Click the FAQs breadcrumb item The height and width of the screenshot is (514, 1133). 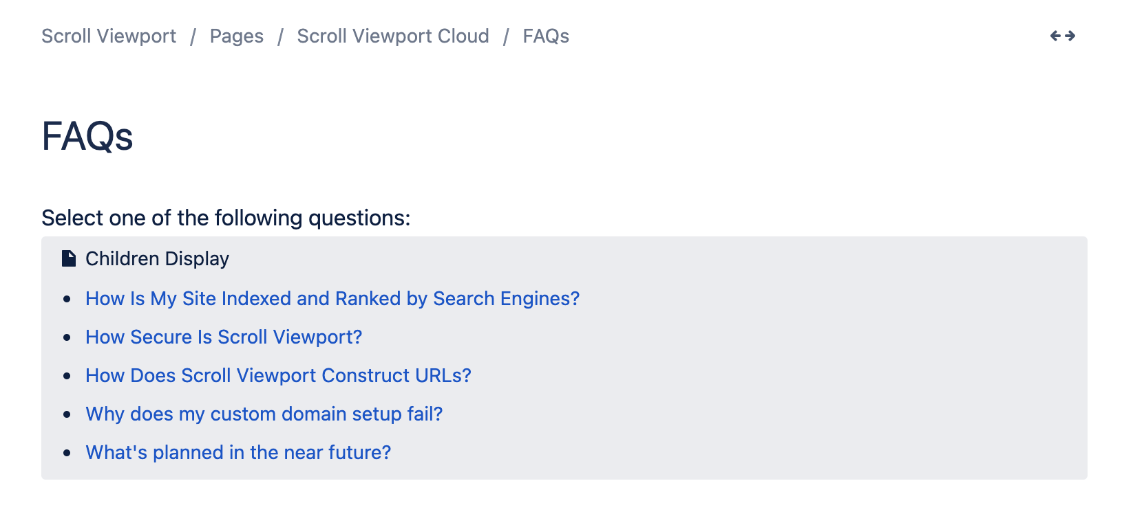point(546,36)
